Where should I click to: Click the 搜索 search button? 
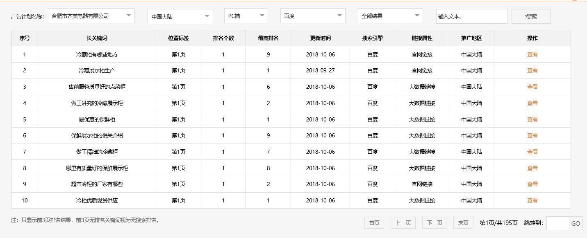coord(531,16)
